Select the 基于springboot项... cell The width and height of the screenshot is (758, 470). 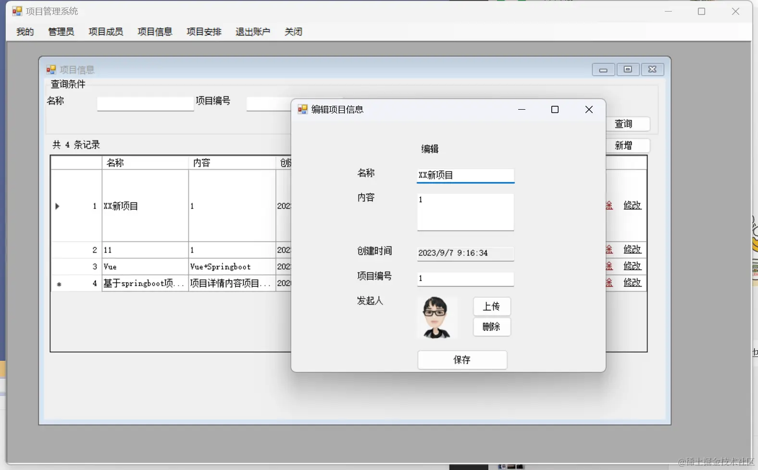145,283
